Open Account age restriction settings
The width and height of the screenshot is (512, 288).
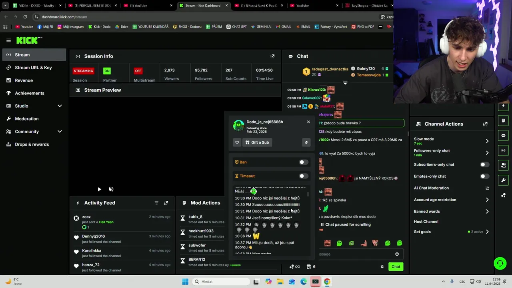[451, 200]
